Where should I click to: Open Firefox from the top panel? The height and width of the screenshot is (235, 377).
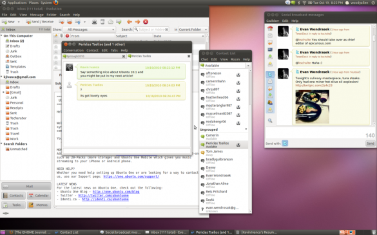point(55,3)
